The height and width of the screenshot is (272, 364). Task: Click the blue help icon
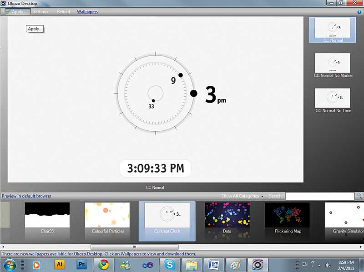359,12
